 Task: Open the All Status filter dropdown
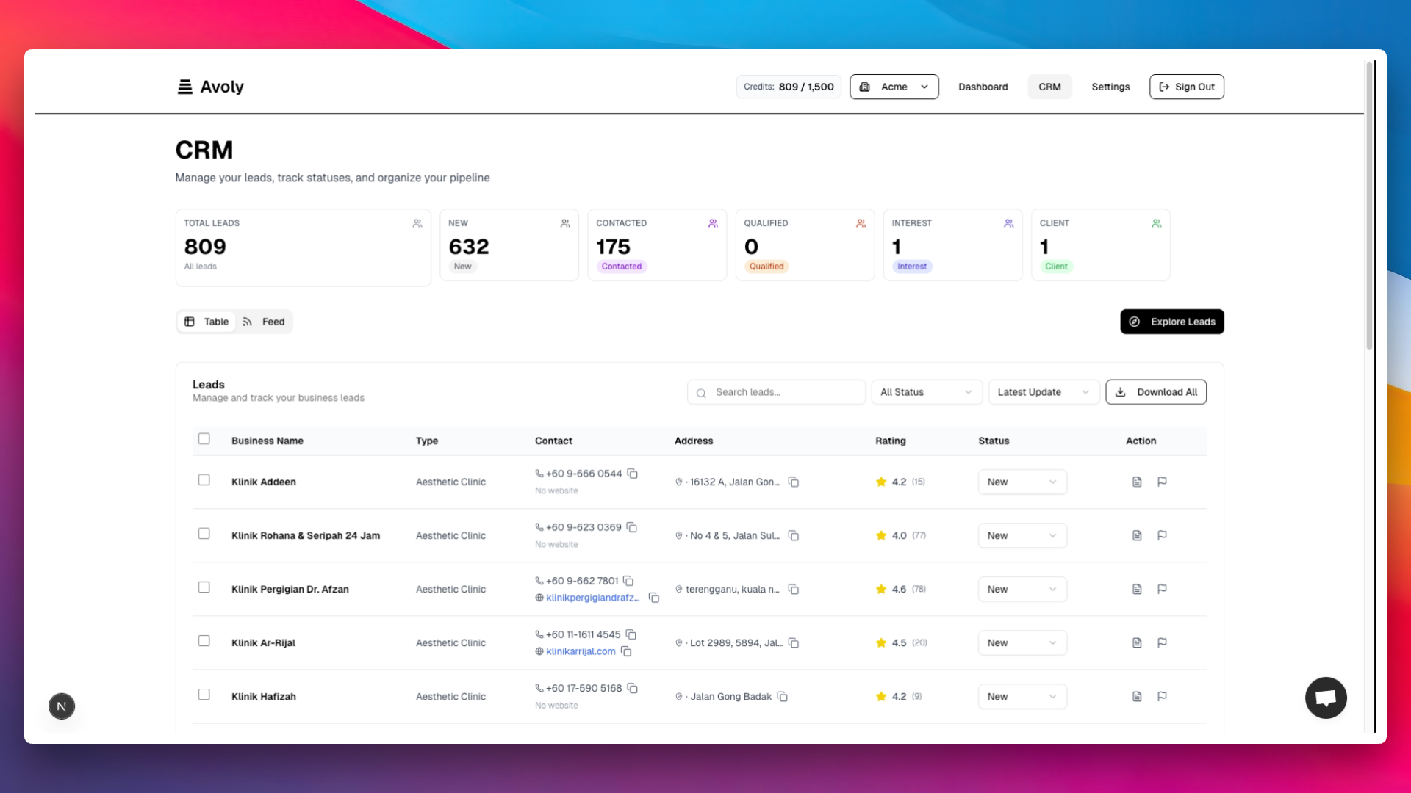click(926, 392)
